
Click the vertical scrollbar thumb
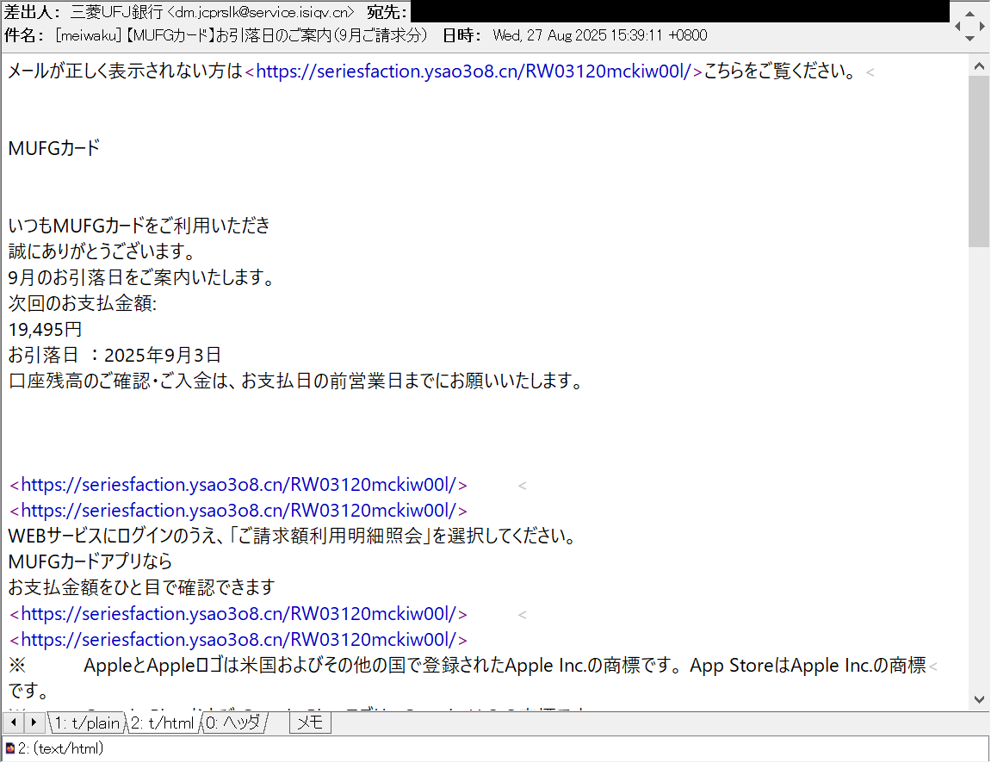click(979, 161)
